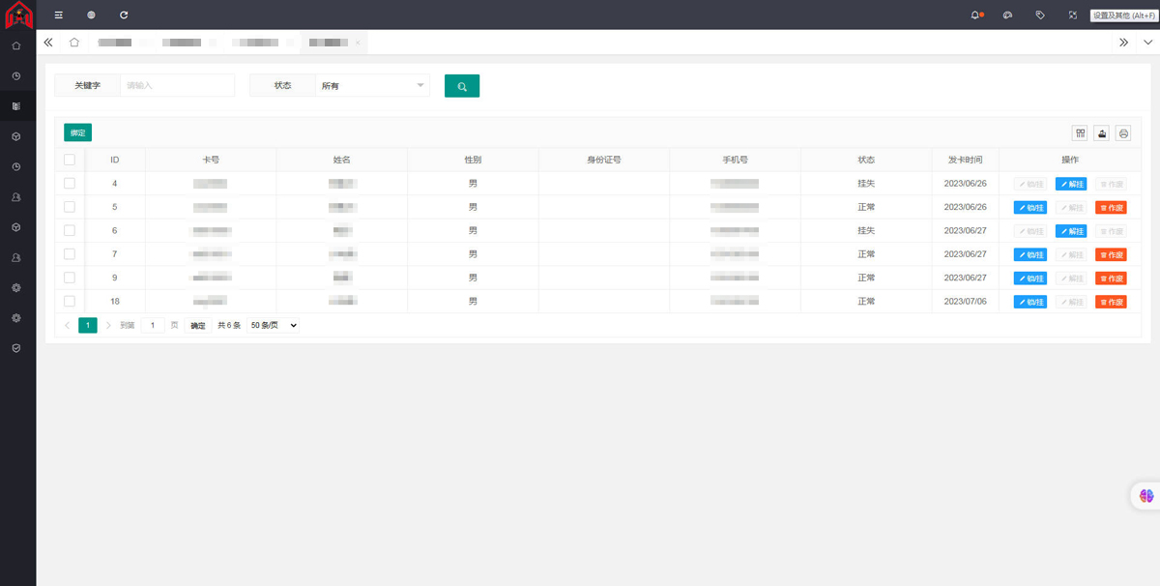Open the column filter grid icon
1160x586 pixels.
coord(1080,133)
